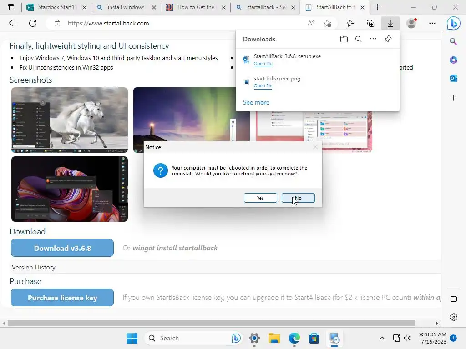
Task: Expand the Version History section
Action: click(34, 267)
